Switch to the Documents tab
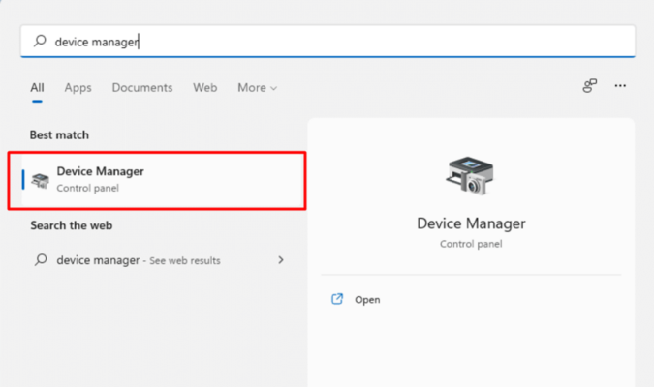Viewport: 654px width, 387px height. point(142,87)
